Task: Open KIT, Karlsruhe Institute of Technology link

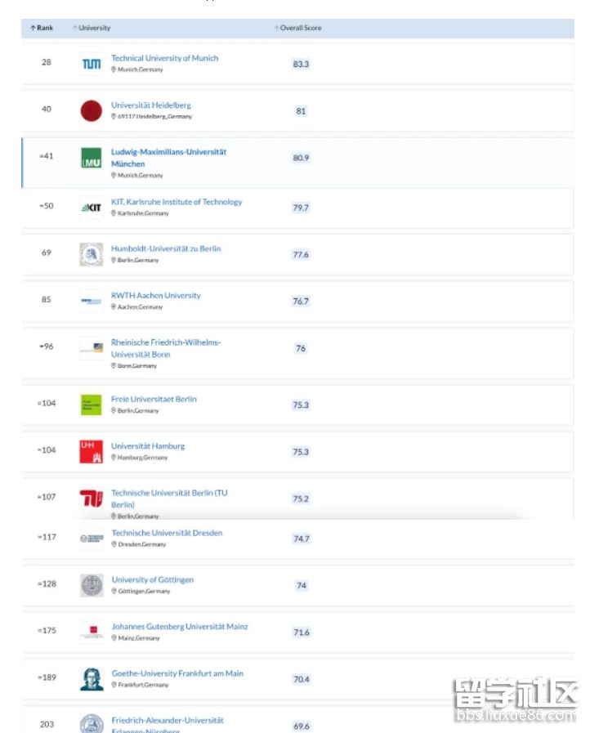Action: point(177,202)
